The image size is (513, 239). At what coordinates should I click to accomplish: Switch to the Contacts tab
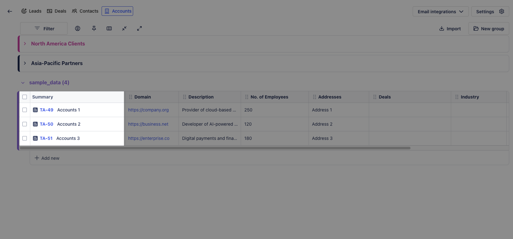point(85,11)
